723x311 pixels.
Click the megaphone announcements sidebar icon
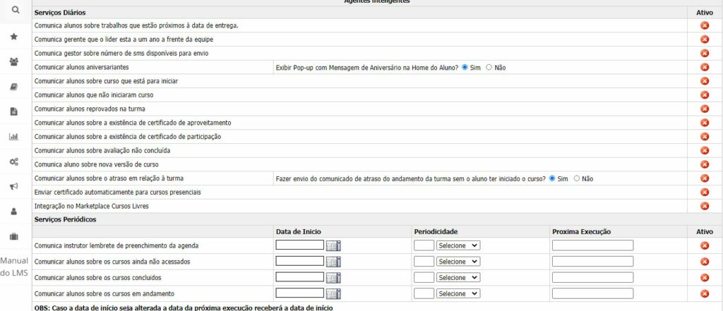click(x=14, y=186)
